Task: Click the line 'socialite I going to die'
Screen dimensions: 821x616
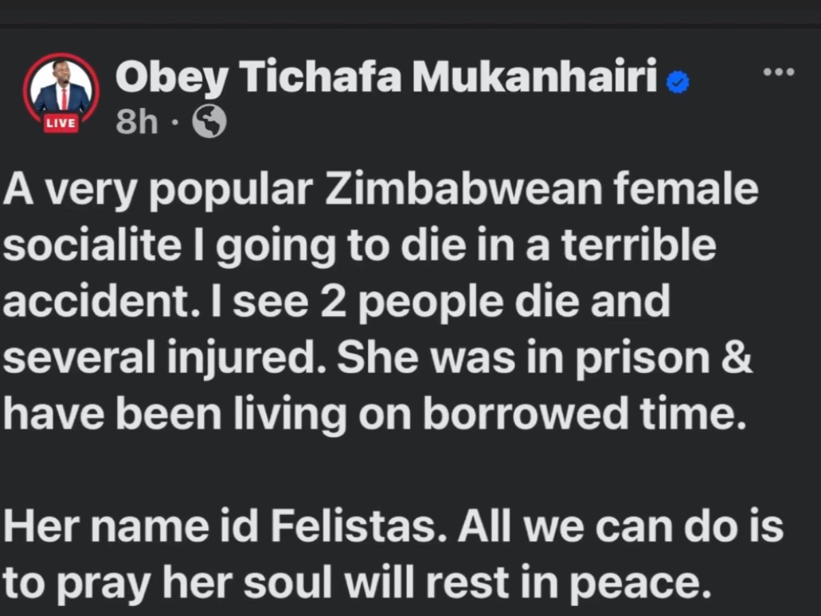Action: tap(360, 247)
